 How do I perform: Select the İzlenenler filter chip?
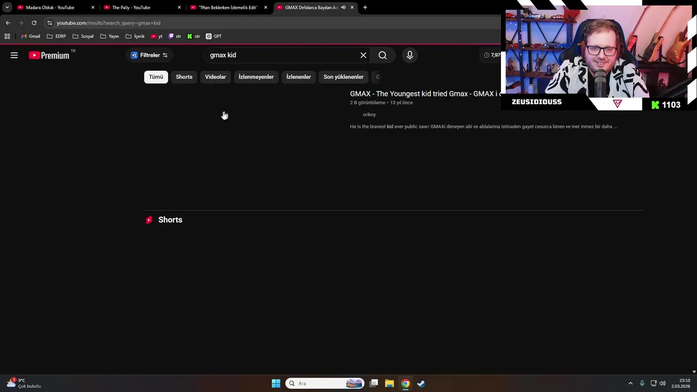coord(298,77)
